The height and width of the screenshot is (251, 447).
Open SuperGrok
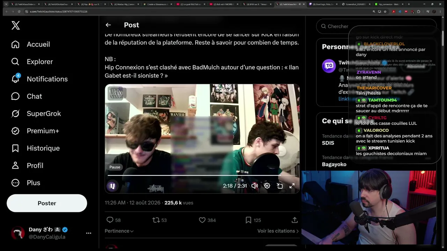click(x=36, y=114)
